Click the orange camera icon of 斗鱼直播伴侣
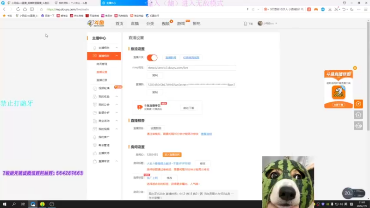 (x=140, y=107)
